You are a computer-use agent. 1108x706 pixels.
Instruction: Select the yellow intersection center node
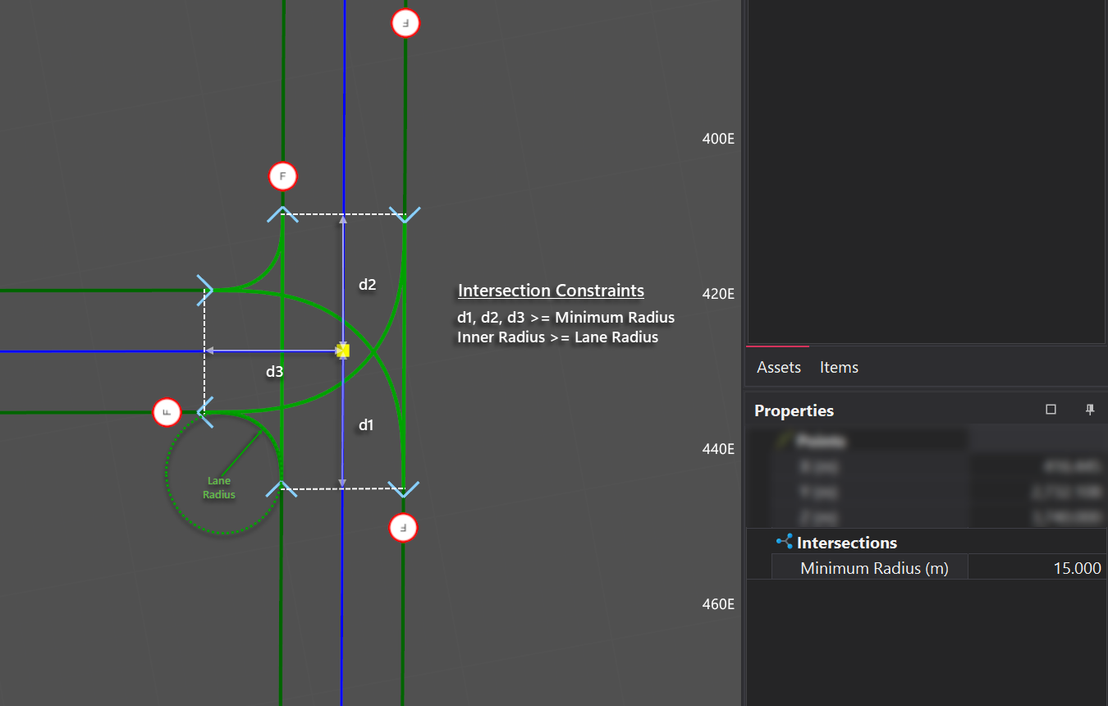343,351
